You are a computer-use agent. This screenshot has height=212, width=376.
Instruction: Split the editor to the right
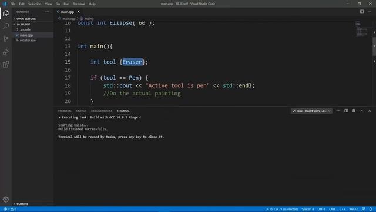pyautogui.click(x=362, y=12)
